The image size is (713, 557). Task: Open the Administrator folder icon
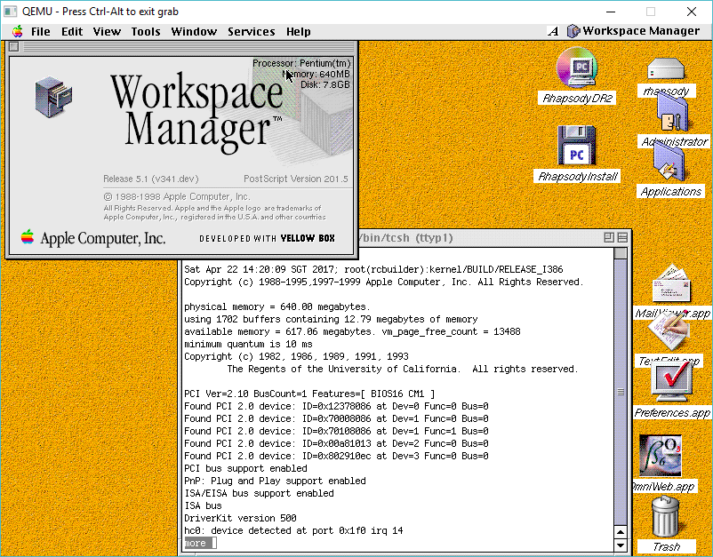pos(673,114)
